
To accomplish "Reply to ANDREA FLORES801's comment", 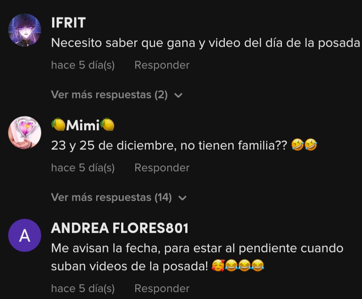I will pyautogui.click(x=162, y=288).
